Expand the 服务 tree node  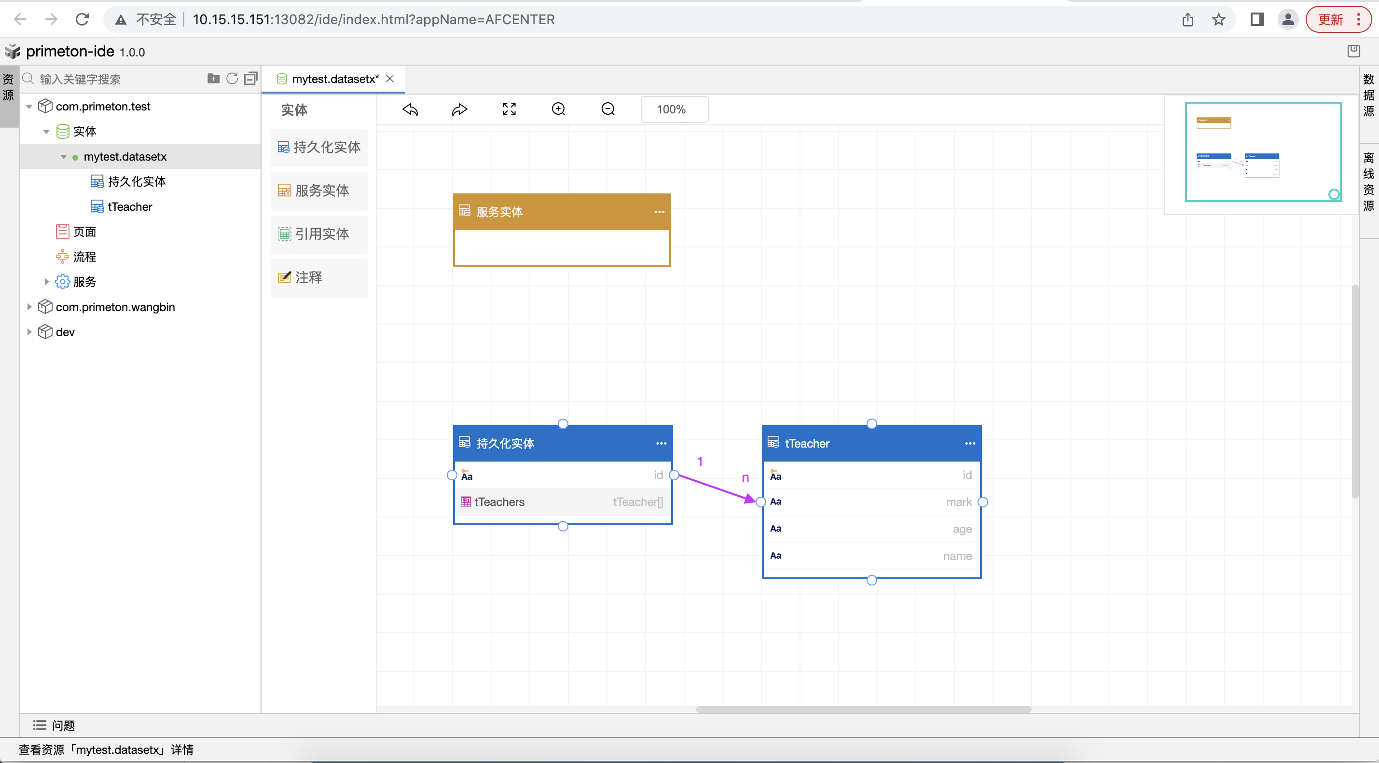(x=46, y=282)
